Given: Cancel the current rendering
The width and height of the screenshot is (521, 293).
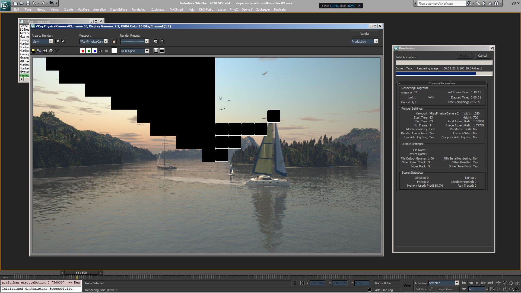Looking at the screenshot, I should [482, 56].
